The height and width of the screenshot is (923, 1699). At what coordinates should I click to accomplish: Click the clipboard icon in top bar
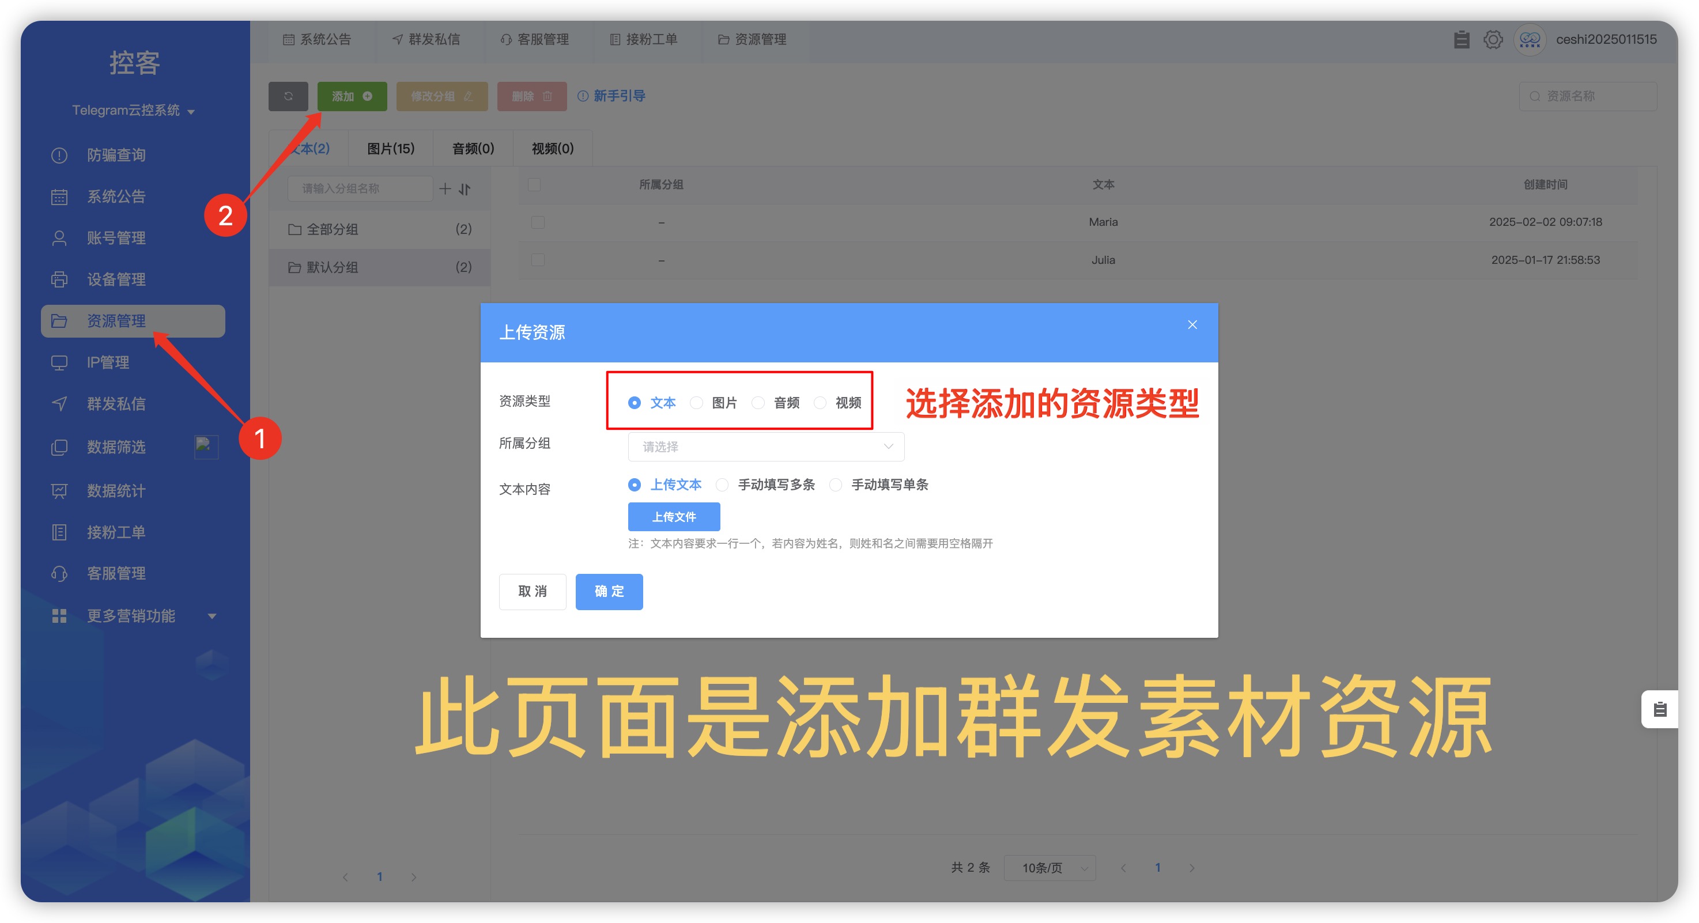1461,40
